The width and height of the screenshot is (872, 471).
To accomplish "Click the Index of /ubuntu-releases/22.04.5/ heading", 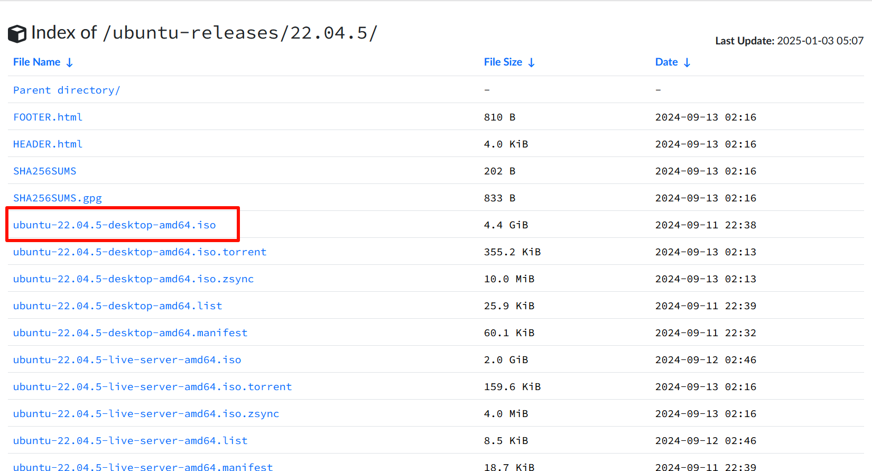I will click(x=204, y=33).
